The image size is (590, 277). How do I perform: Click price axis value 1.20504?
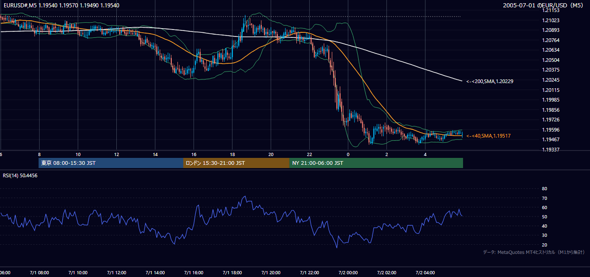click(x=551, y=60)
